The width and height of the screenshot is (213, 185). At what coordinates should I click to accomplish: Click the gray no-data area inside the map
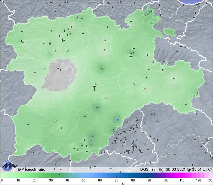point(59,76)
